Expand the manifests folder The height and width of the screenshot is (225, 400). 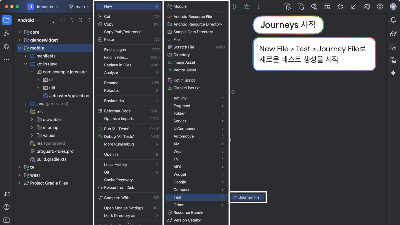pos(26,56)
